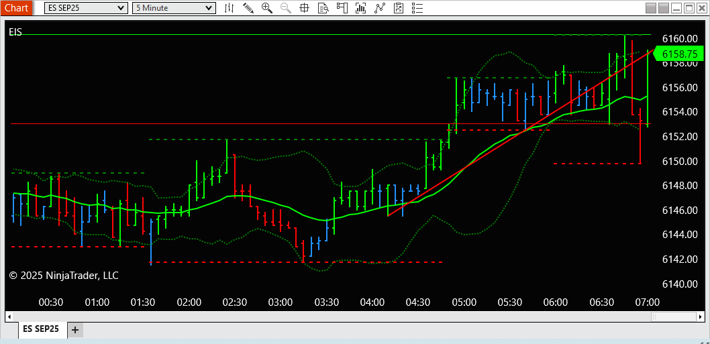Click the 06:00 time axis label
Screen dimensions: 710x344
[x=556, y=302]
